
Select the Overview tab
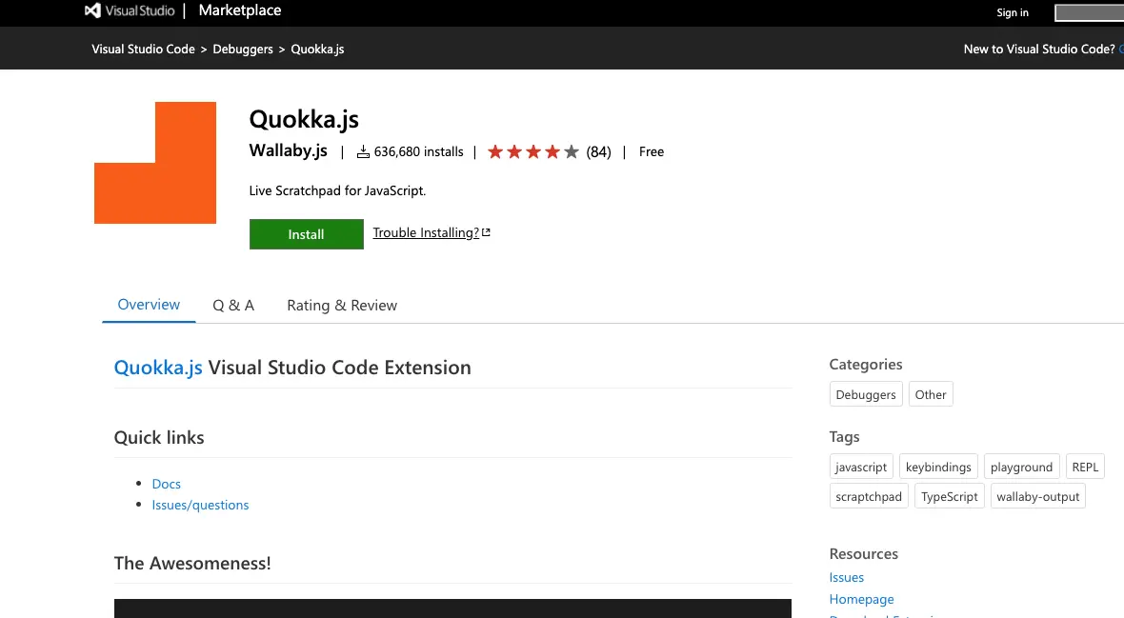pos(150,305)
